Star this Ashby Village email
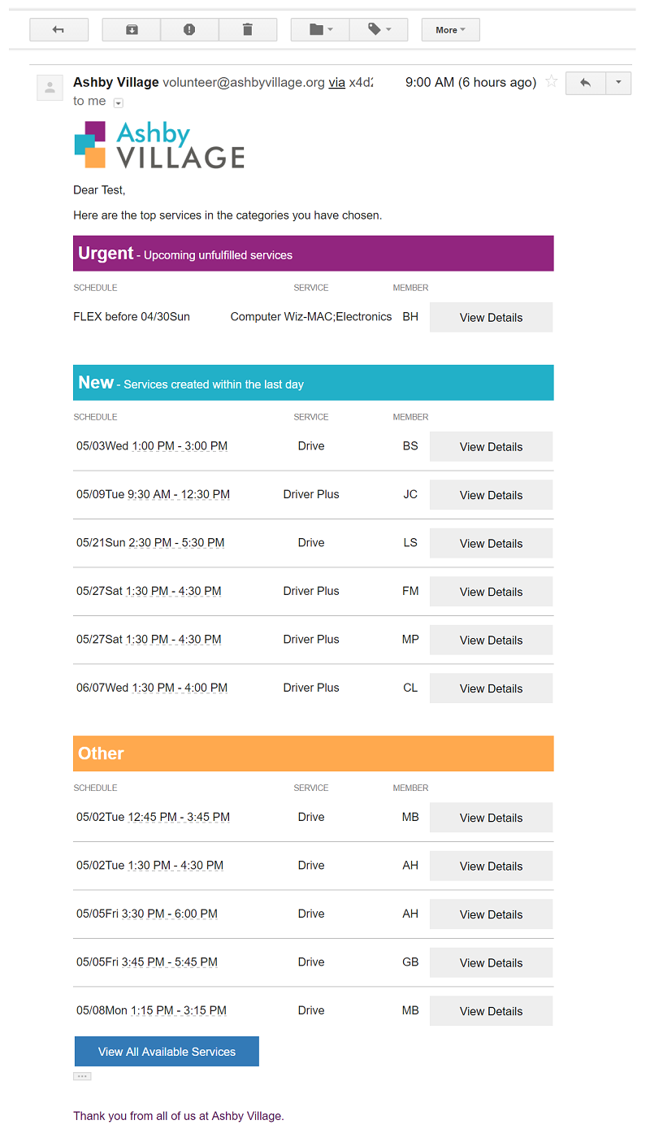 pyautogui.click(x=552, y=81)
